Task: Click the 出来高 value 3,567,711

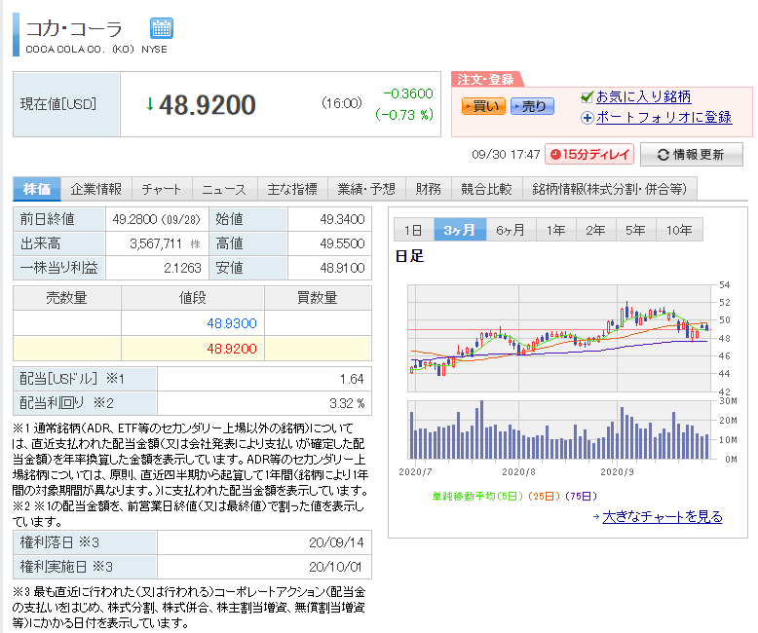Action: pos(156,243)
